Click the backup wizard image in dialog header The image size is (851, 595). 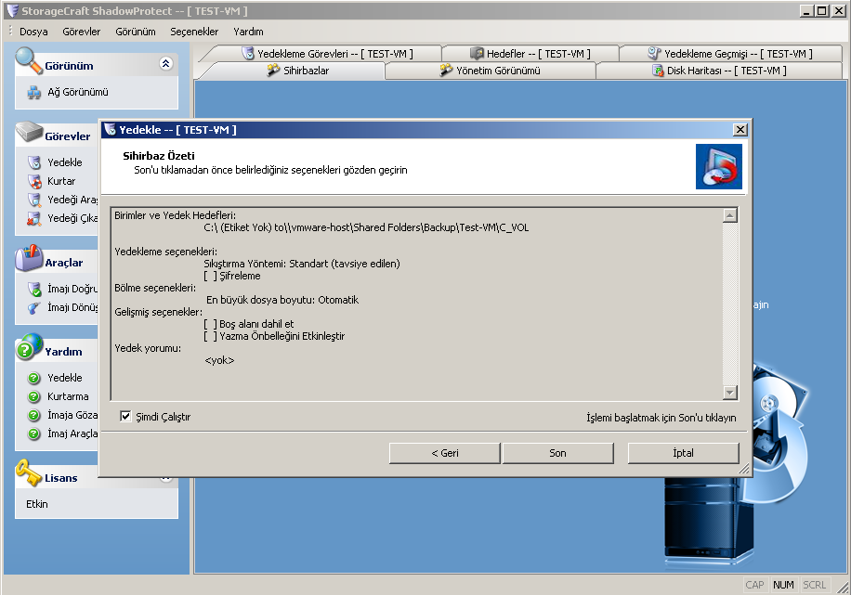click(x=718, y=166)
